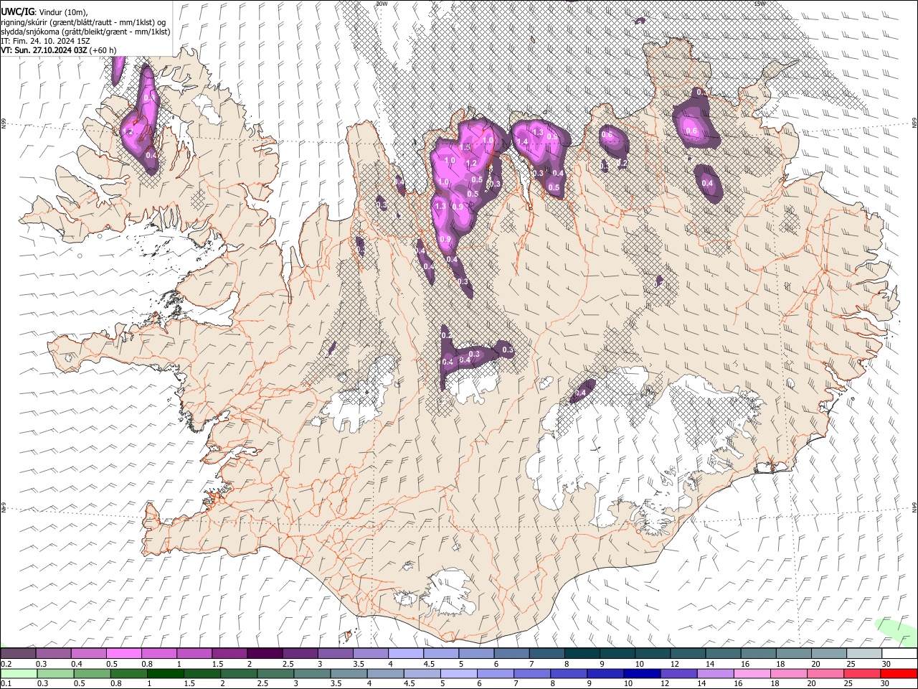Click the 'rigning/skúrir' legend description line
918x689 pixels.
(x=83, y=22)
